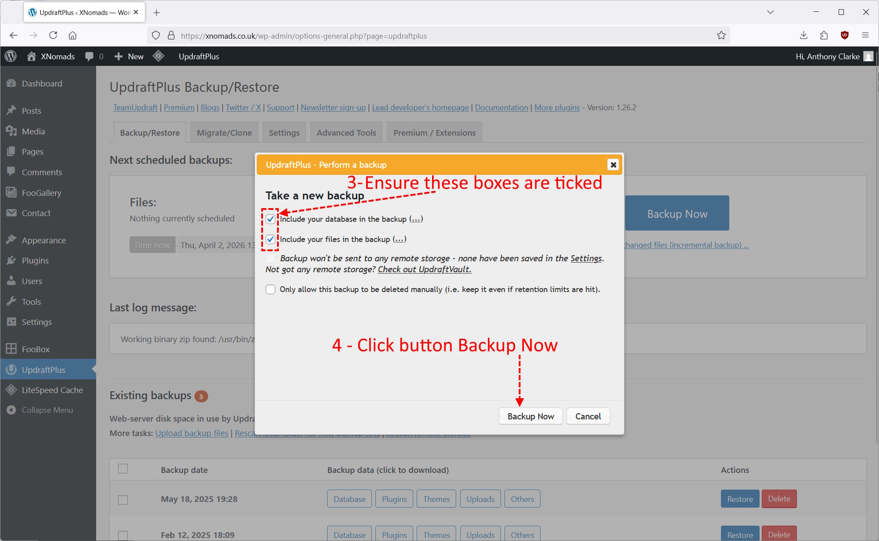Click the WordPress logo in admin bar
Image resolution: width=879 pixels, height=541 pixels.
[11, 56]
